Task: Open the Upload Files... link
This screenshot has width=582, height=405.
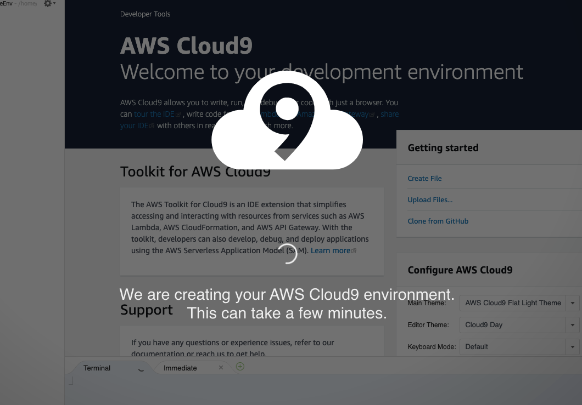Action: click(x=430, y=199)
